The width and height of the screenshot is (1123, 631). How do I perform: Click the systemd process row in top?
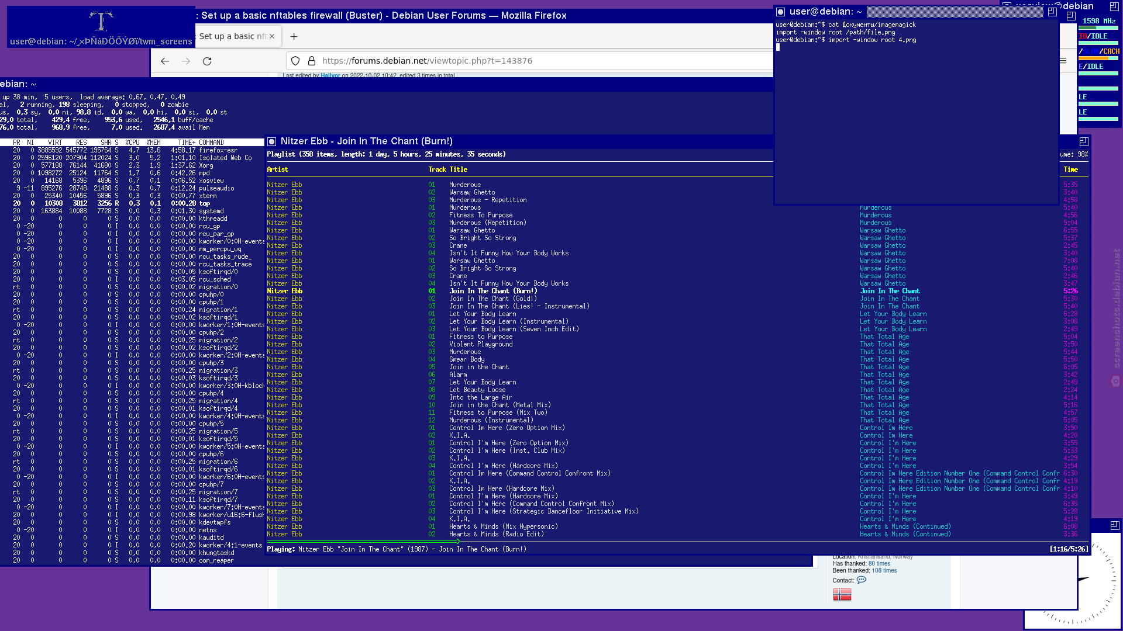(x=132, y=211)
